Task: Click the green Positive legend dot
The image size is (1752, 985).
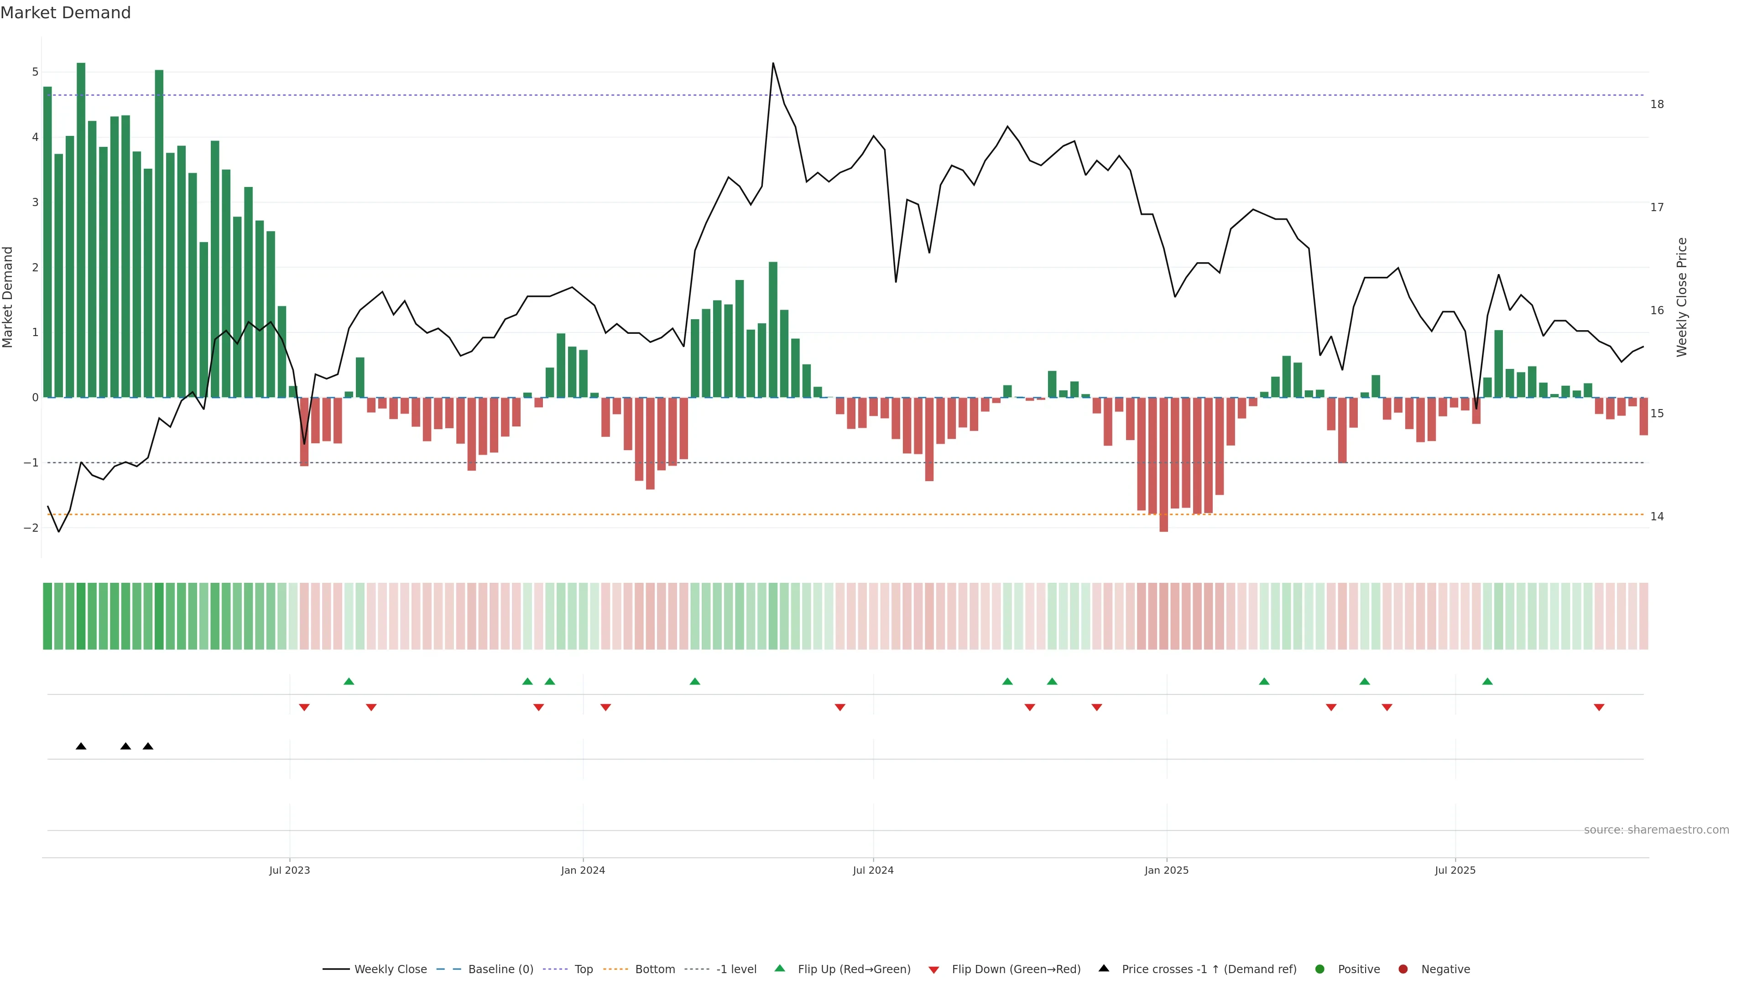Action: (x=1320, y=969)
